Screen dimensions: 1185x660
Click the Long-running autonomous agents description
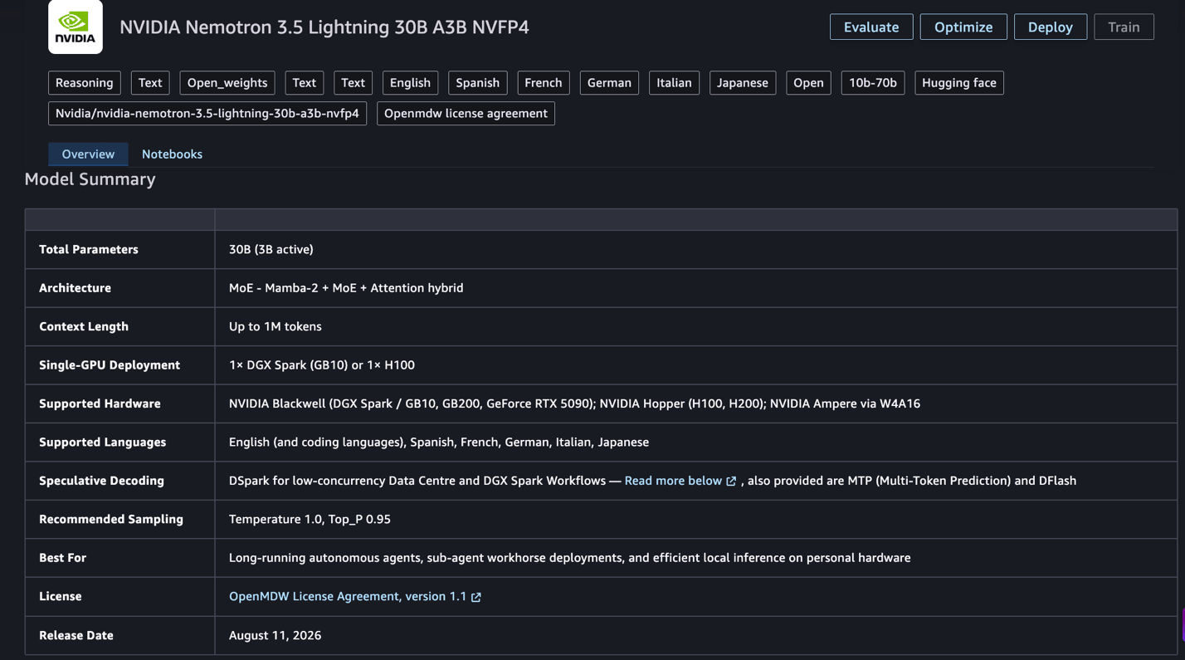[569, 558]
